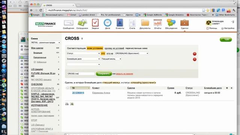Open deal number 2012080816
Screen dimensions: 240x135
[78, 93]
